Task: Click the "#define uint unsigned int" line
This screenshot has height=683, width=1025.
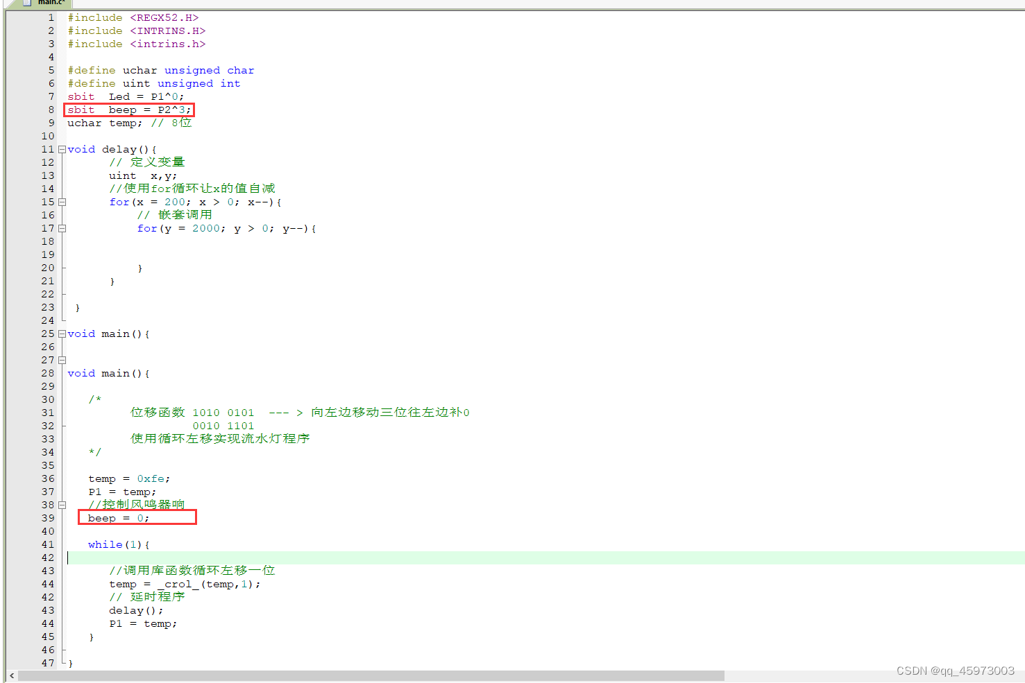Action: click(x=154, y=83)
